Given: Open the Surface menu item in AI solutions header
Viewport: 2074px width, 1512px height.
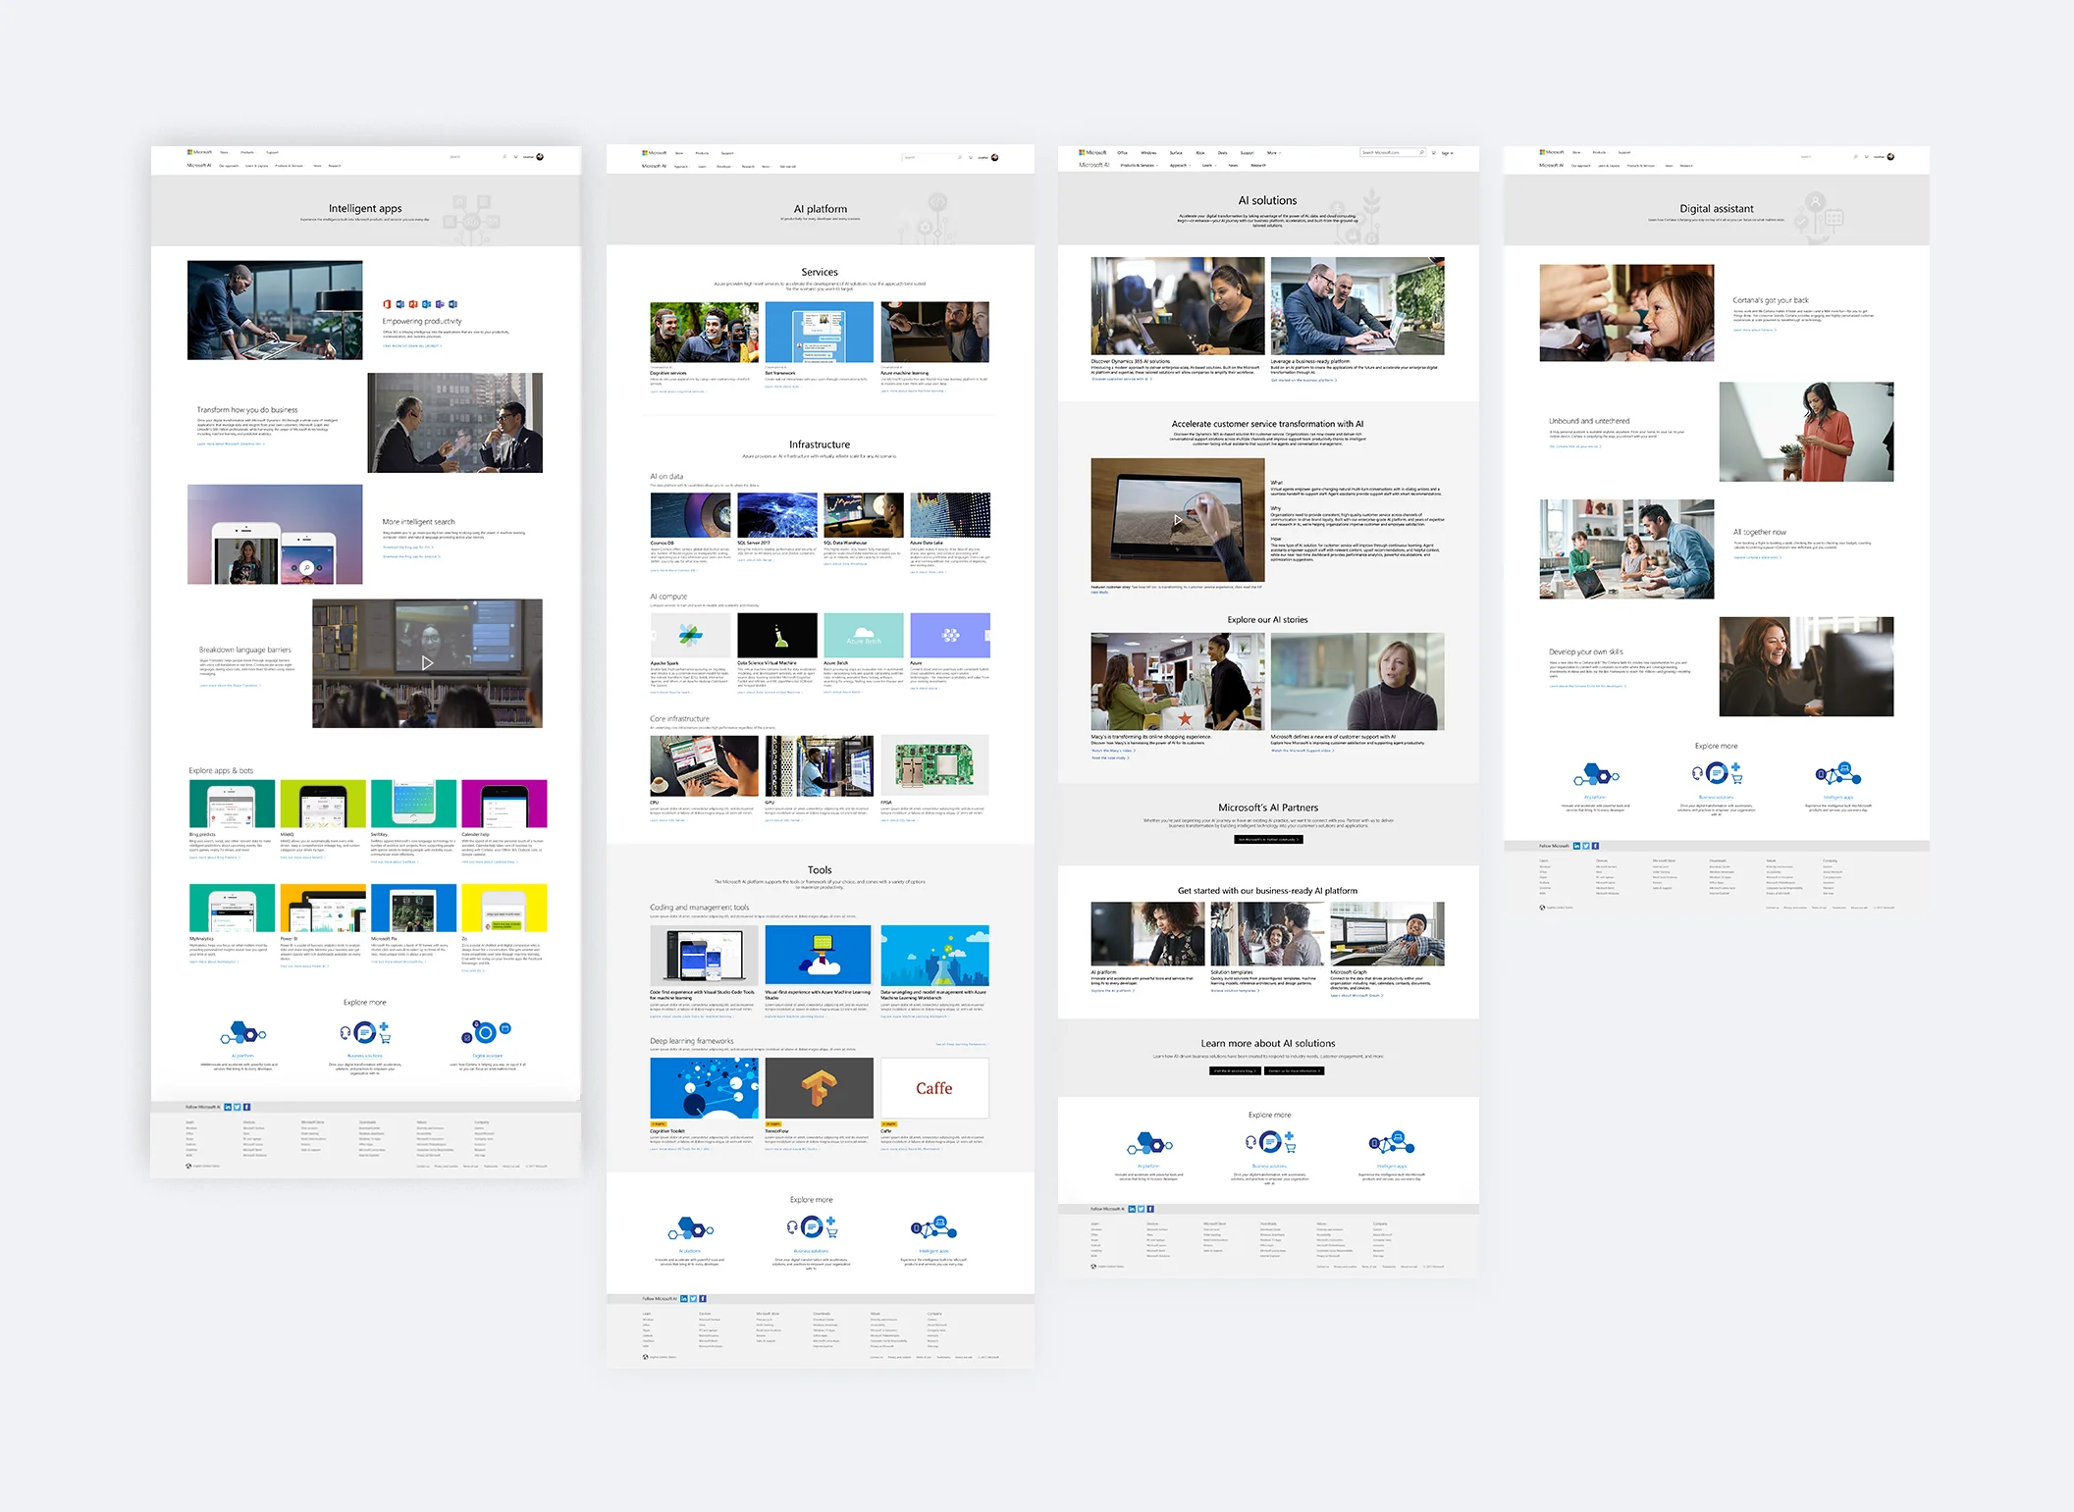Looking at the screenshot, I should pos(1176,153).
